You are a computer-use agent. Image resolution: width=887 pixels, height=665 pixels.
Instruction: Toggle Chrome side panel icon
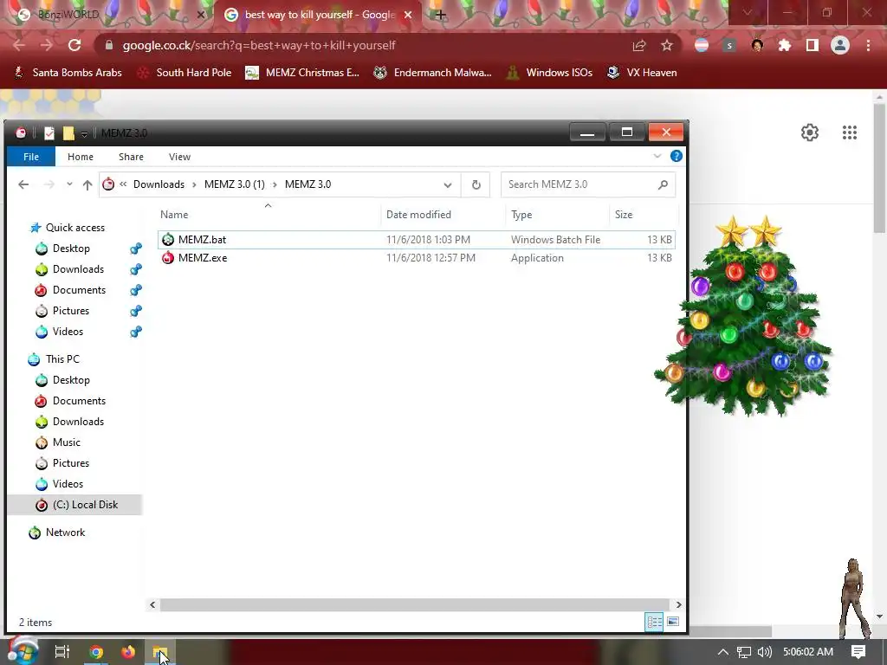click(813, 45)
